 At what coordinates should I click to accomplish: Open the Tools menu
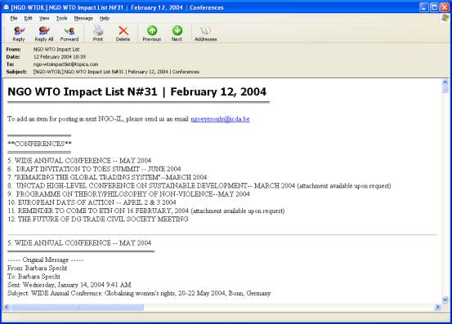click(61, 18)
